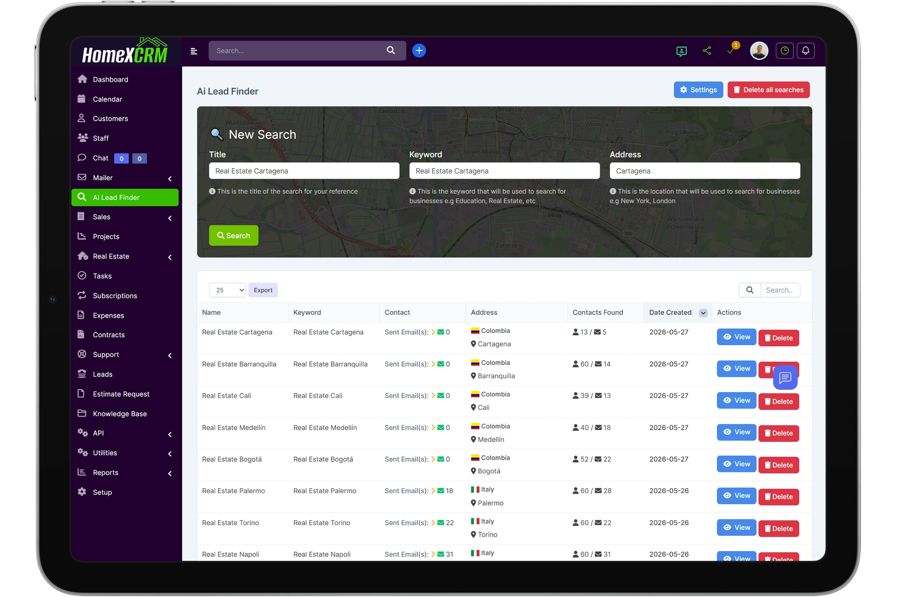Expand the Utilities submenu chevron
Image resolution: width=900 pixels, height=597 pixels.
click(x=170, y=454)
